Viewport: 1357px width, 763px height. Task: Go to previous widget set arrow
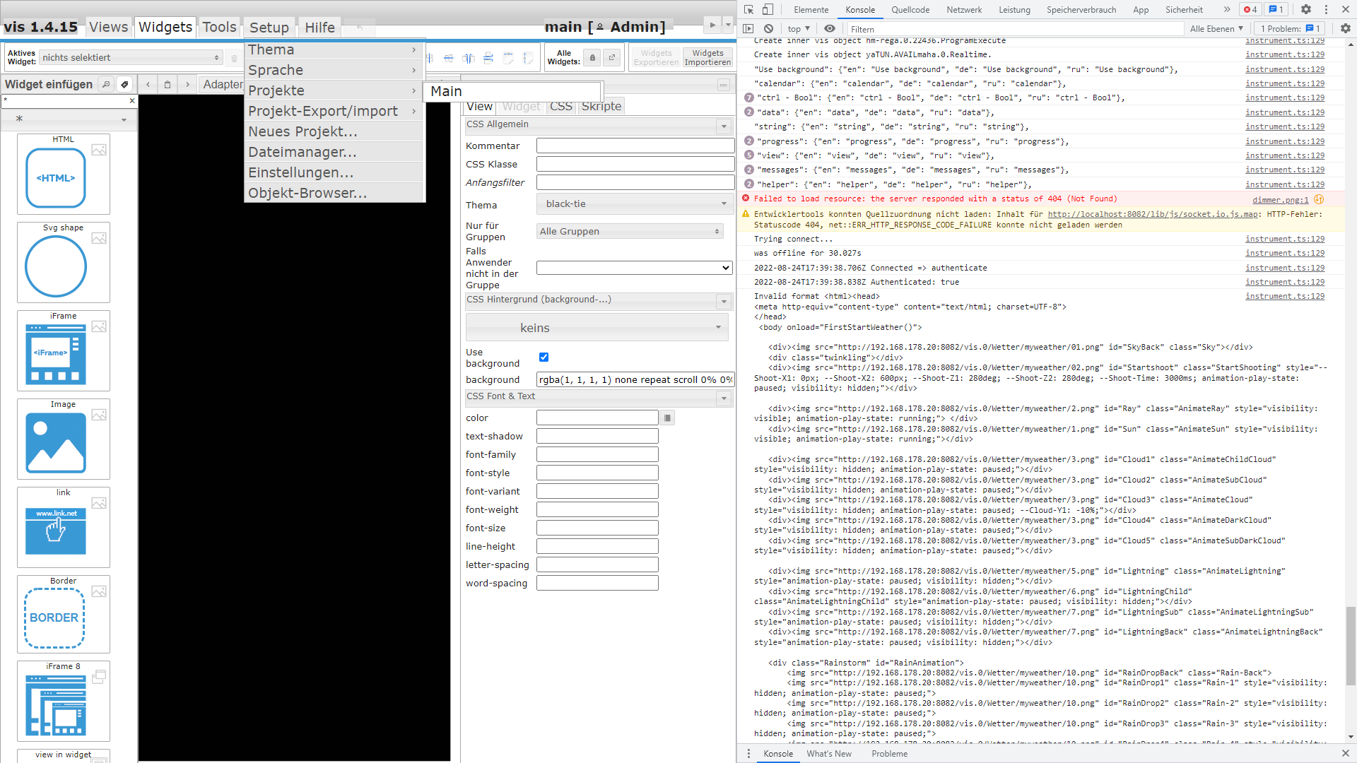[x=148, y=84]
